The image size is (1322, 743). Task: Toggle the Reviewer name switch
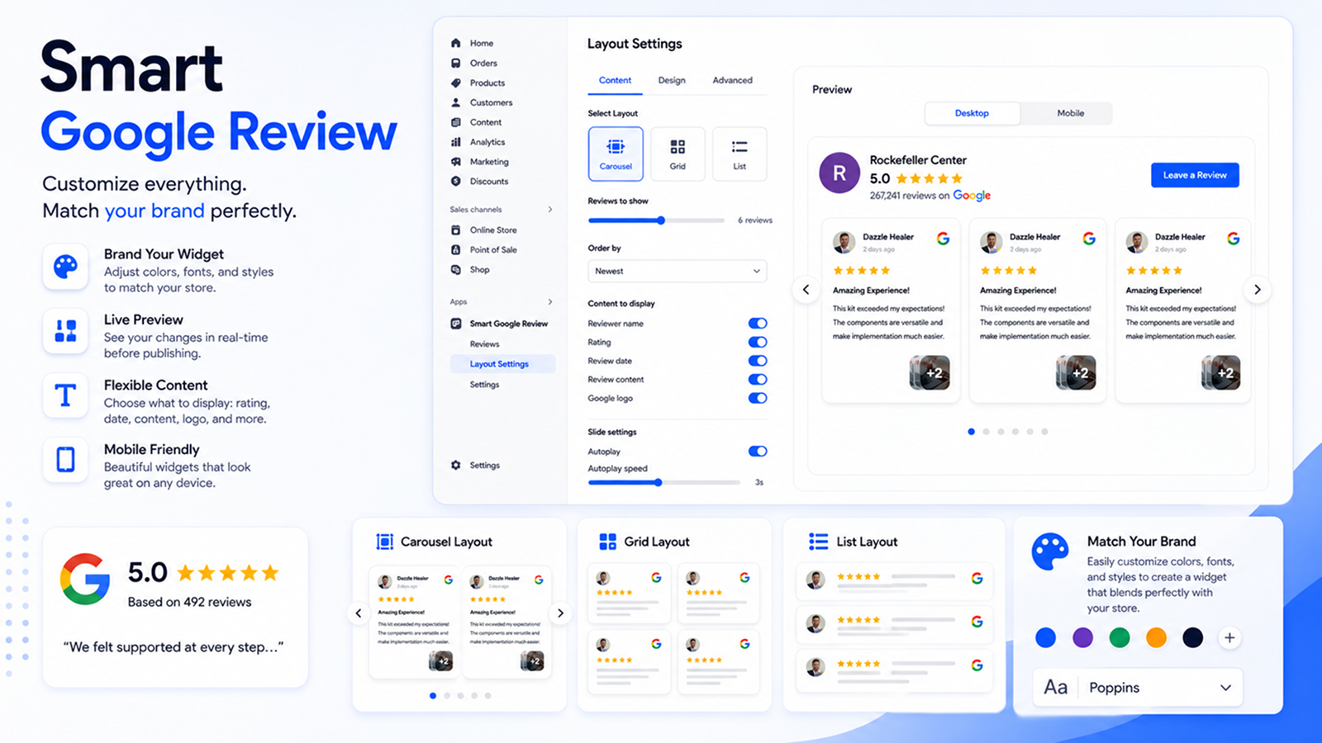pos(758,324)
